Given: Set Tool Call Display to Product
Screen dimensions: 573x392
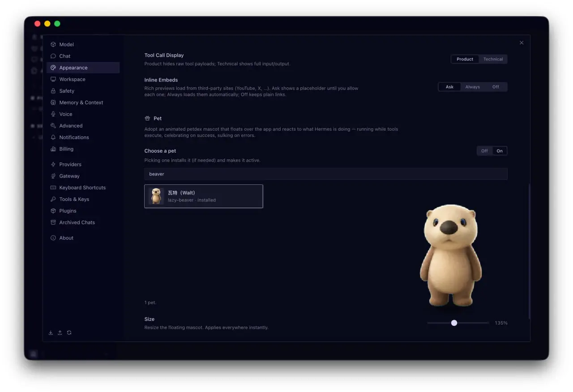Looking at the screenshot, I should point(465,59).
